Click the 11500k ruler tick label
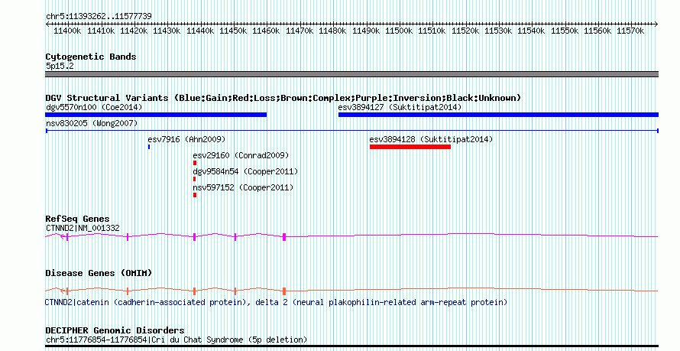 [399, 31]
